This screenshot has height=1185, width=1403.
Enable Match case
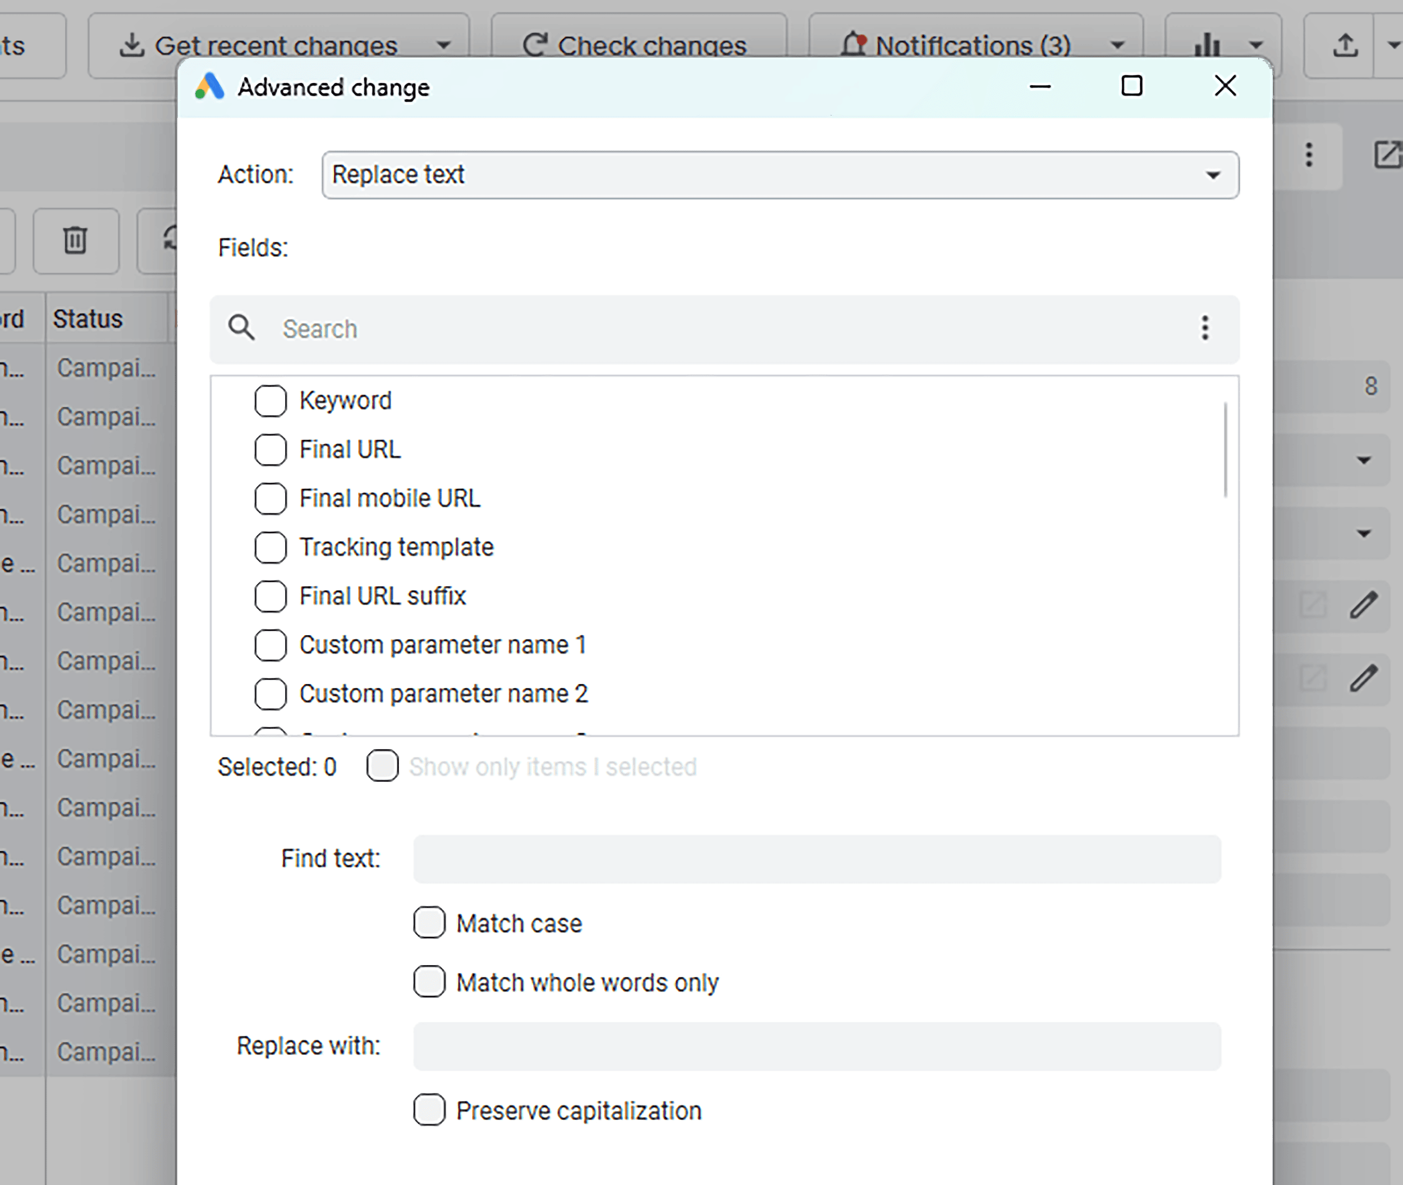429,923
